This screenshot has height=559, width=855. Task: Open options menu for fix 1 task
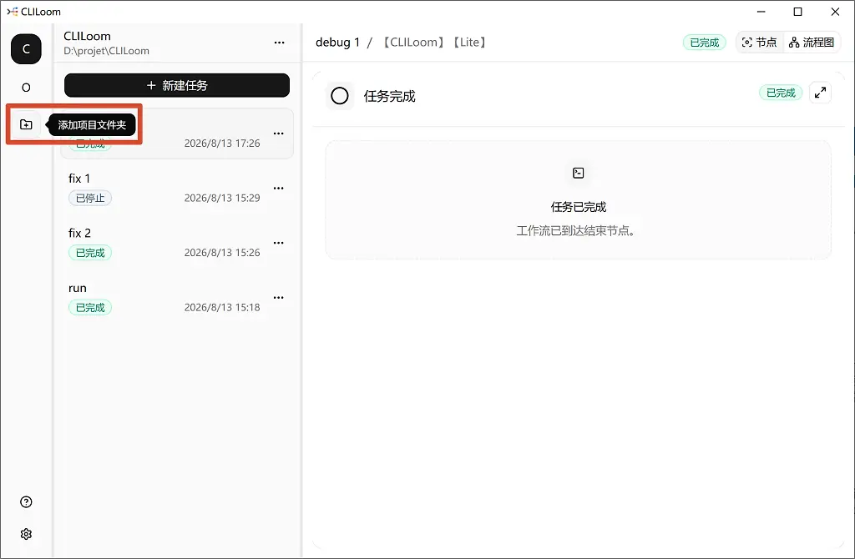(279, 188)
